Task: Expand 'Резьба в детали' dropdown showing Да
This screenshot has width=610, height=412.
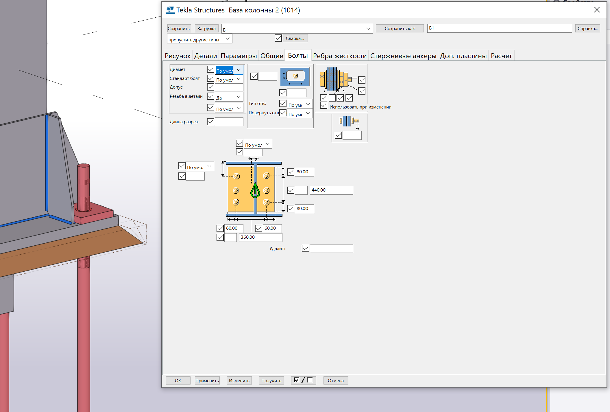Action: (x=239, y=97)
